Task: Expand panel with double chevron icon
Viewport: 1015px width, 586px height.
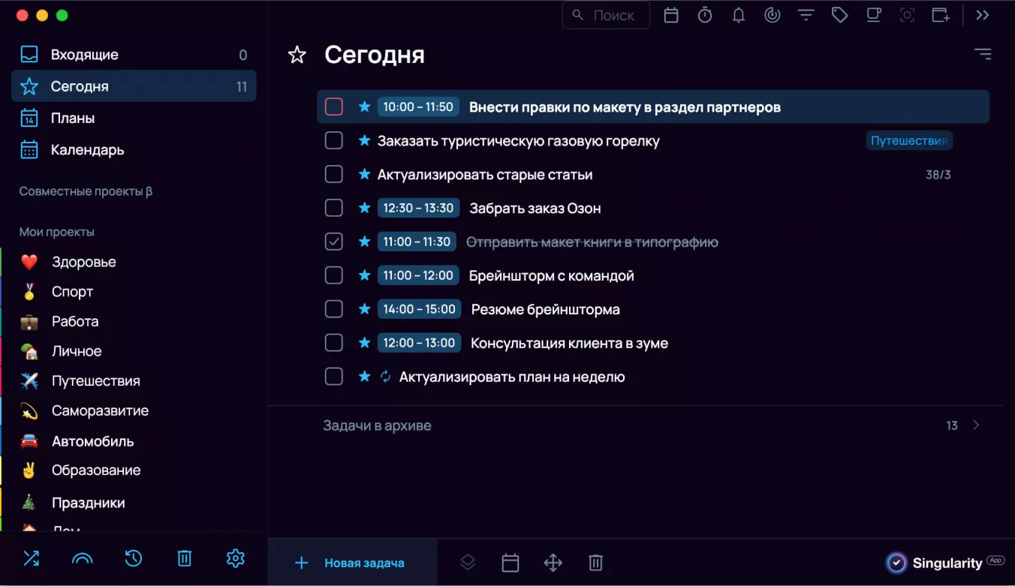Action: pyautogui.click(x=983, y=15)
